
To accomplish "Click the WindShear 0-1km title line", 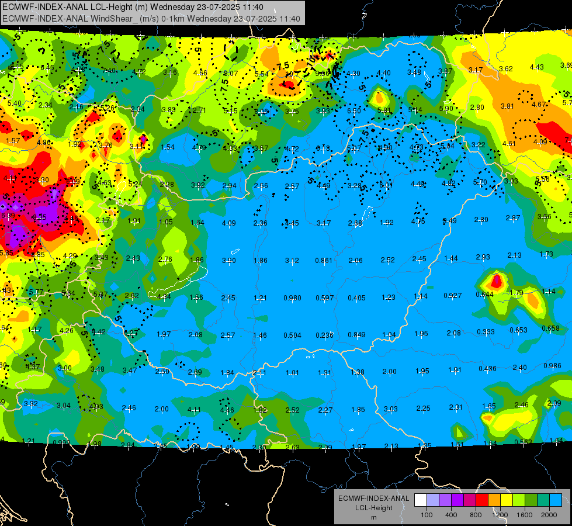I will pos(151,19).
